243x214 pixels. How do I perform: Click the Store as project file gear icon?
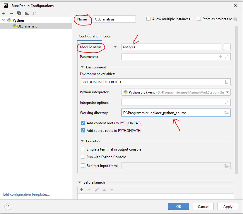tap(235, 19)
